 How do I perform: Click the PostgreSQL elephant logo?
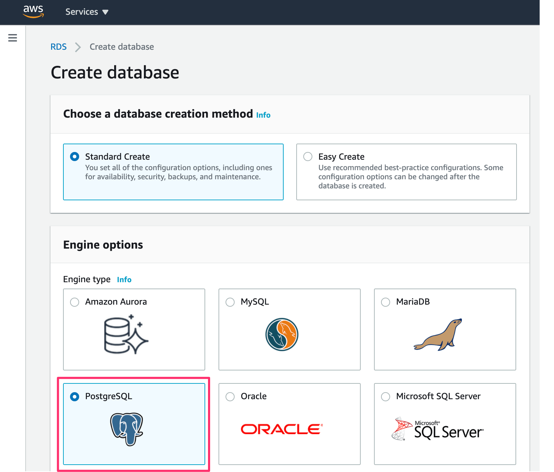126,429
